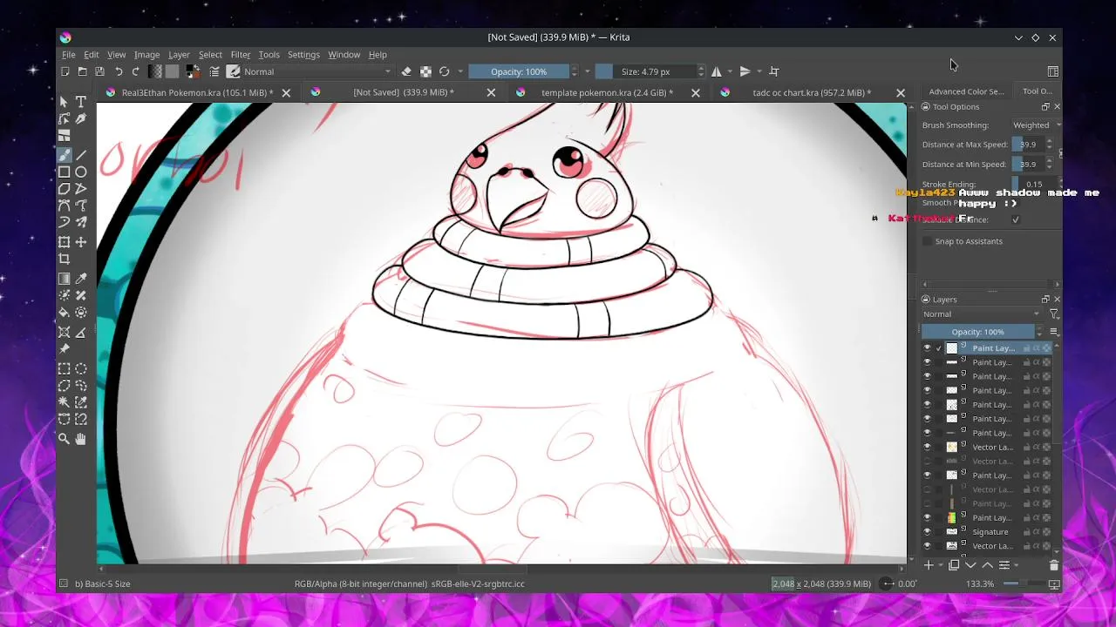Select the Calligraphy tool
1116x627 pixels.
[81, 118]
